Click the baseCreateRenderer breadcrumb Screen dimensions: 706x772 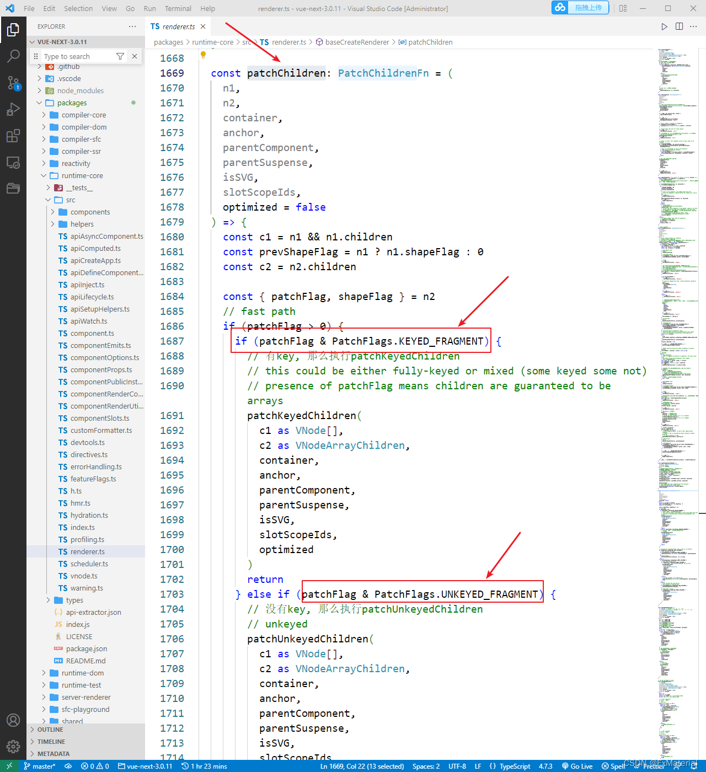(352, 42)
